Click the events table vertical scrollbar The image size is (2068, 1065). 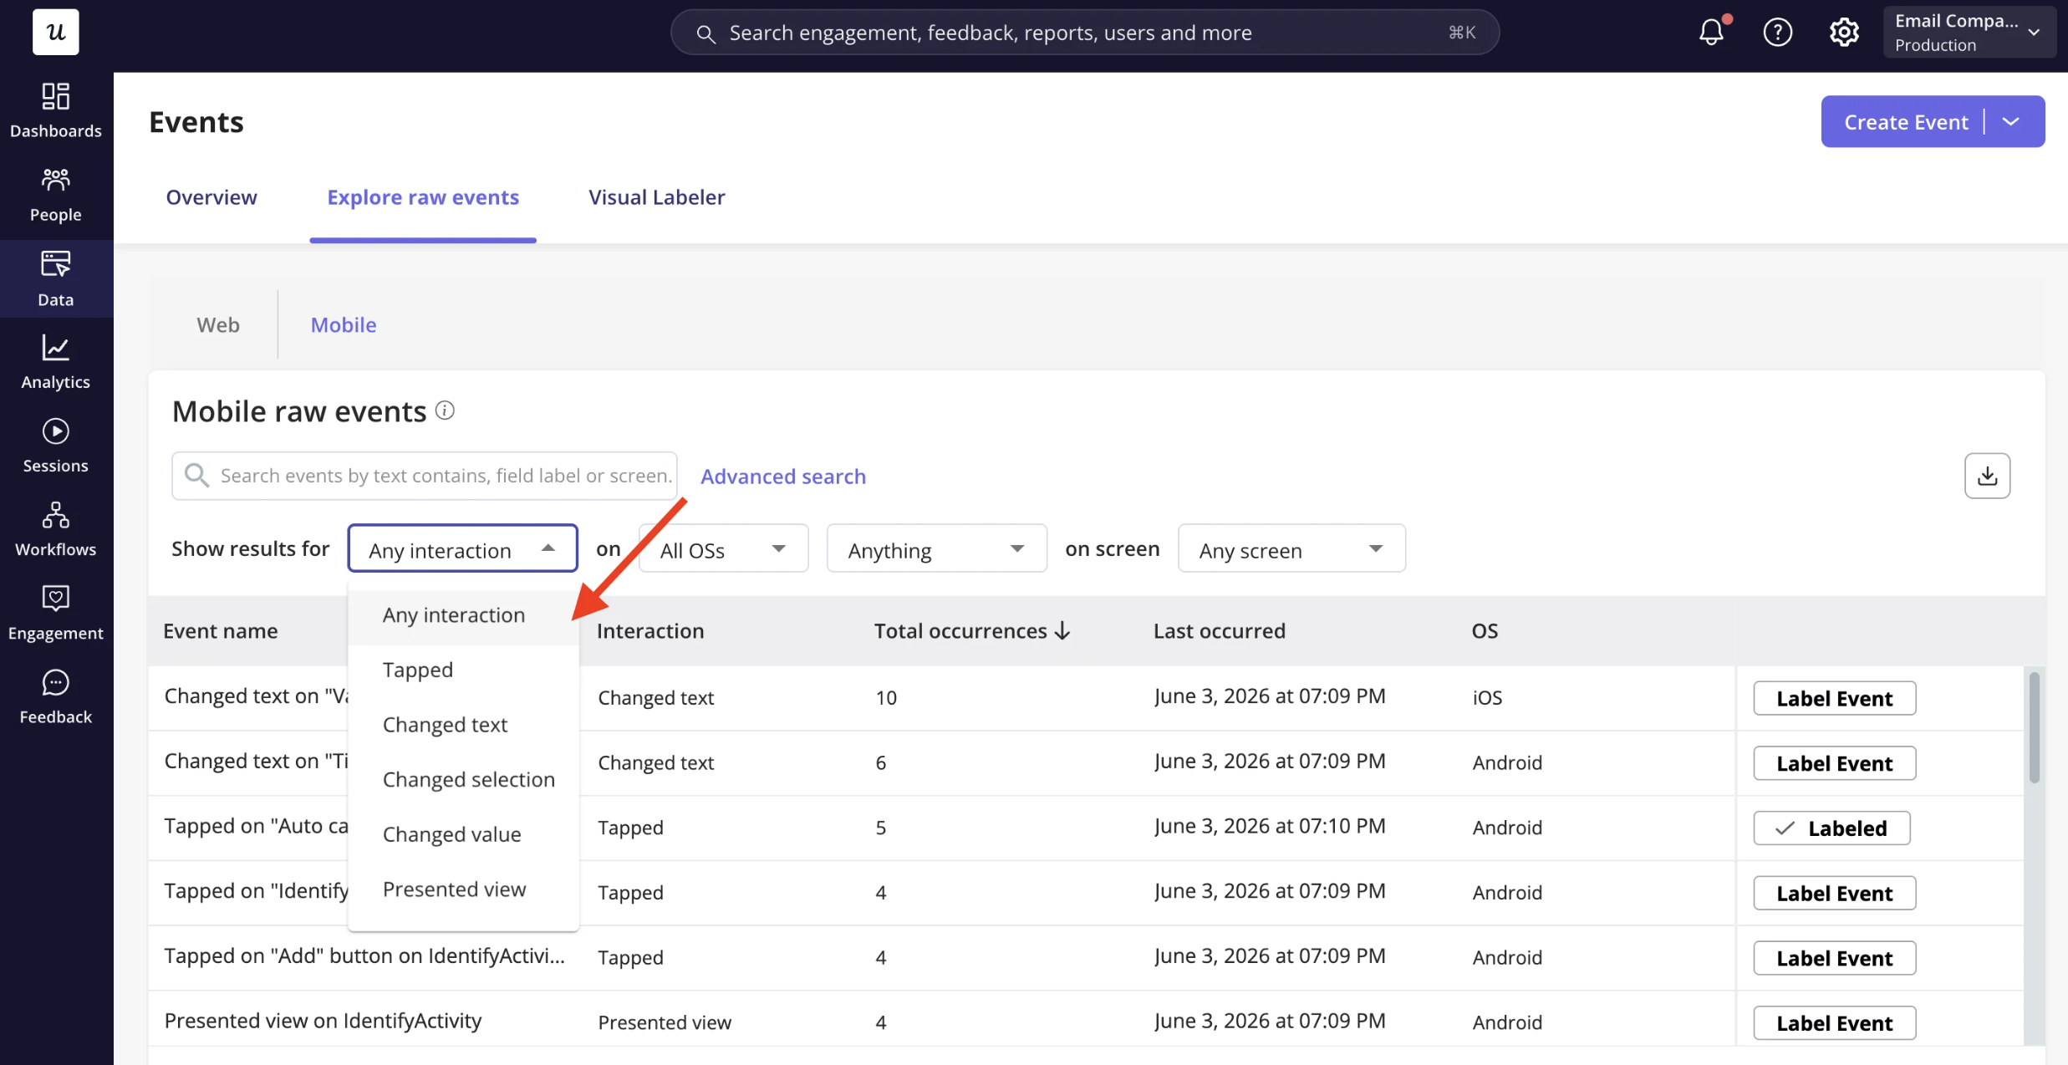(2034, 727)
